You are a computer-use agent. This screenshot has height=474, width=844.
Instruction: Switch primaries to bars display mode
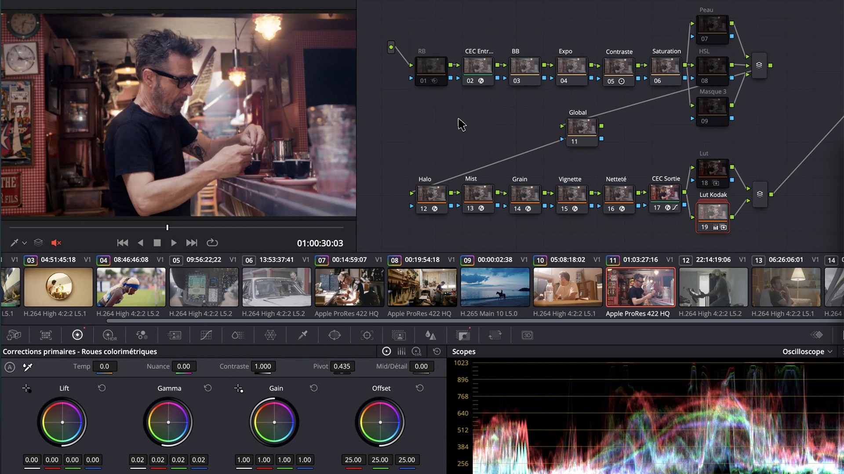point(401,351)
